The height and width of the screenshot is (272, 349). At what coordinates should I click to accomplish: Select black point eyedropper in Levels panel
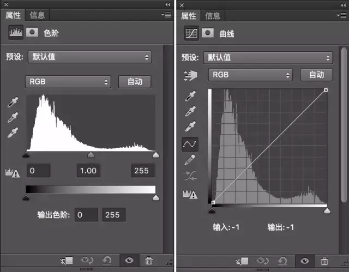tap(13, 102)
